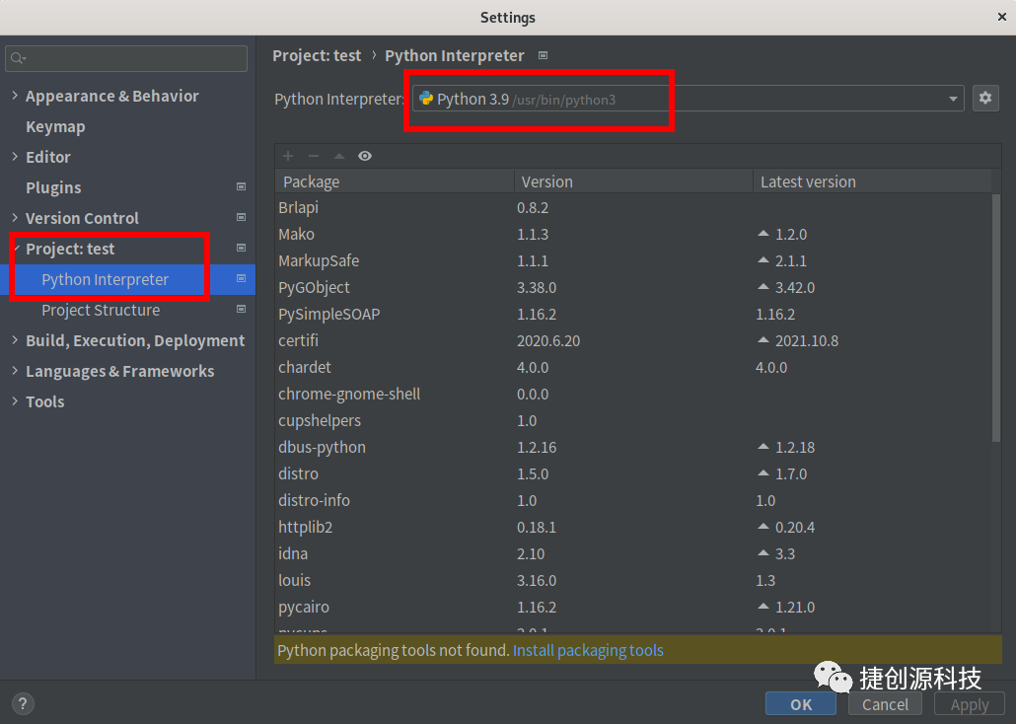Click the upgrade arrow next to PyGObject 3.42.0
This screenshot has width=1016, height=724.
coord(763,286)
